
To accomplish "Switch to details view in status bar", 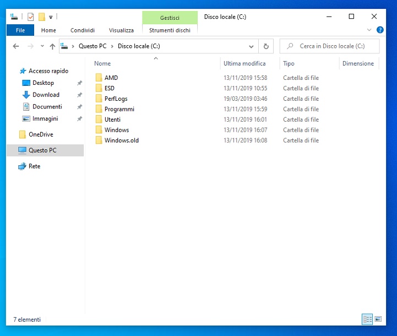I will coord(367,319).
